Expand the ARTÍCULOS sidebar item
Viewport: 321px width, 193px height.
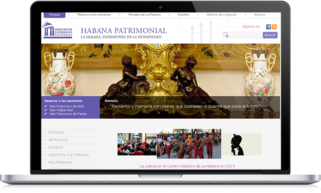(x=70, y=140)
